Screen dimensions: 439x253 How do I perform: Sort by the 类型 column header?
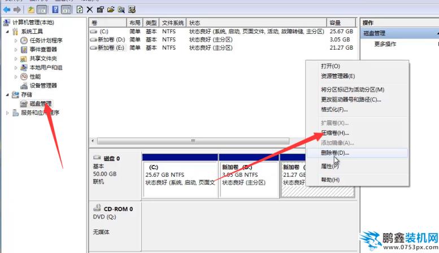coord(151,23)
